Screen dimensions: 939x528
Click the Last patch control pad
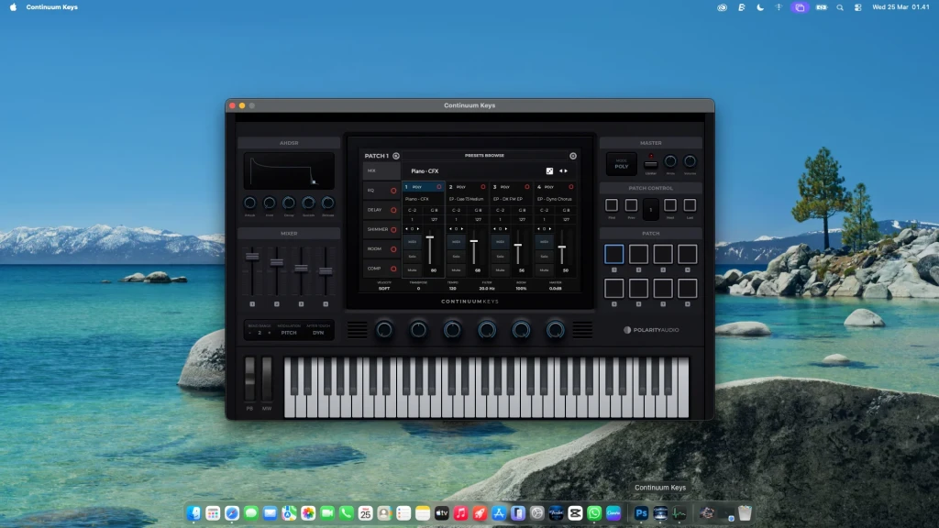690,205
